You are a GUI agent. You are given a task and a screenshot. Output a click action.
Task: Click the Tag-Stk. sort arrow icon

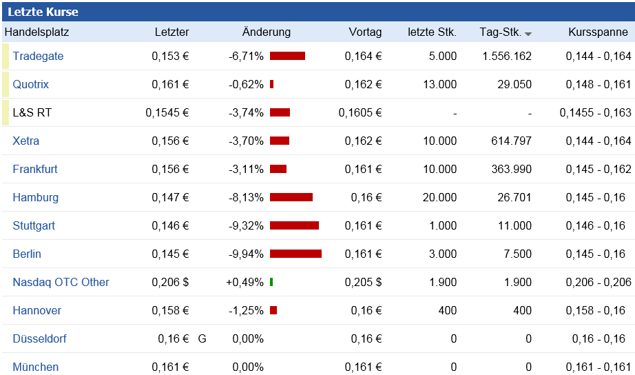(528, 33)
